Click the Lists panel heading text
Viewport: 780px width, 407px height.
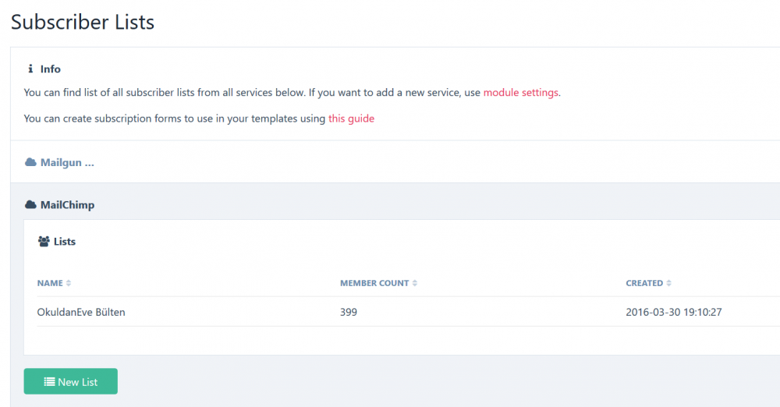tap(65, 242)
